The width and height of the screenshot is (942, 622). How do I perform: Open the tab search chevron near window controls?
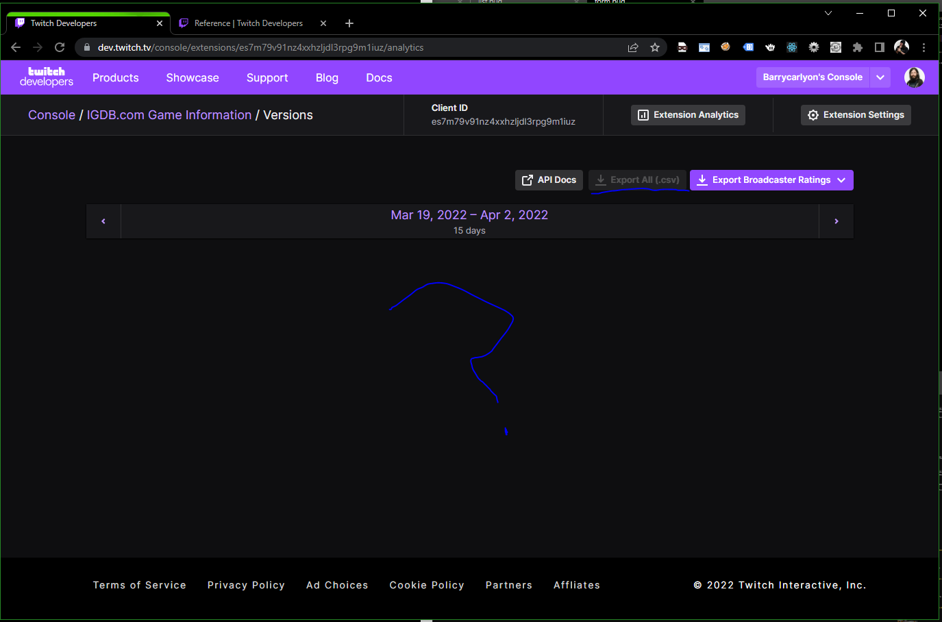click(x=828, y=12)
